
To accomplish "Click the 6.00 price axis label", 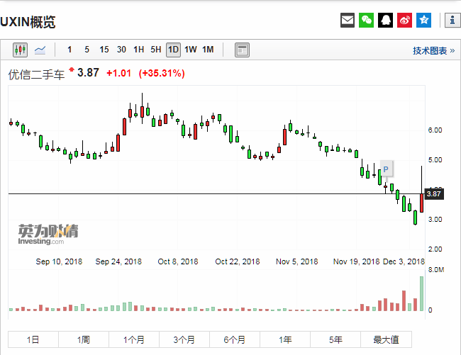I will coord(435,130).
